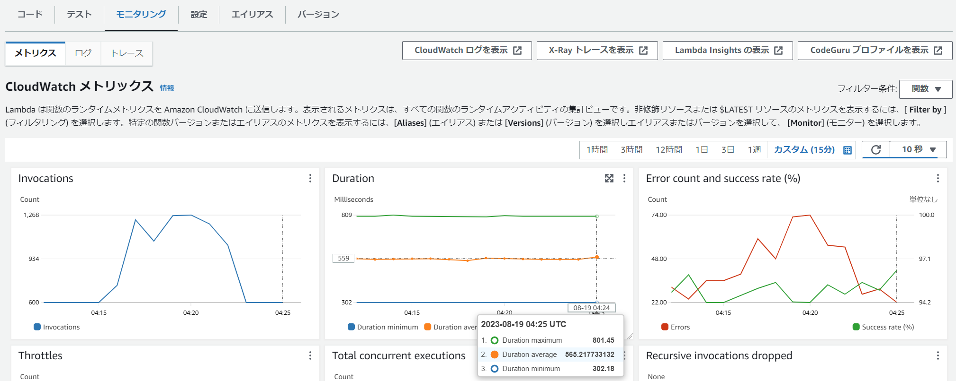
Task: Open the トレース sub-tab
Action: click(x=127, y=53)
